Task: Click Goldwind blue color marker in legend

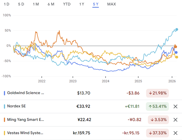Action: (4, 93)
